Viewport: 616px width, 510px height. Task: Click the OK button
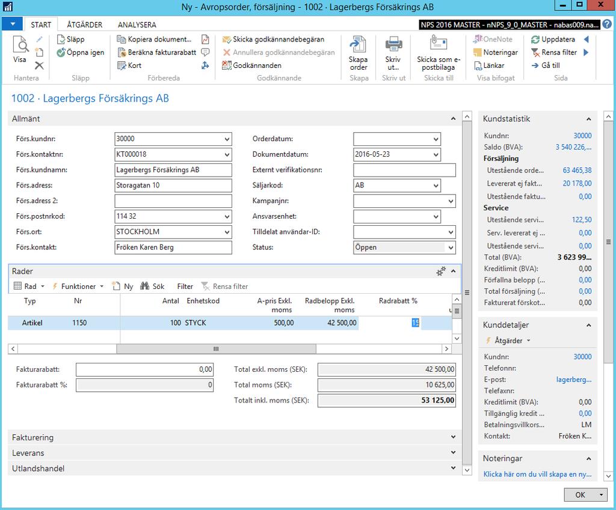(581, 495)
